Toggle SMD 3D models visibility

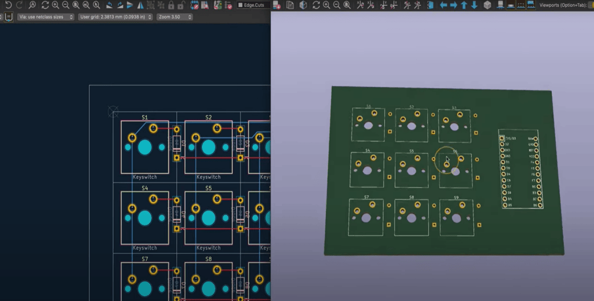point(511,5)
